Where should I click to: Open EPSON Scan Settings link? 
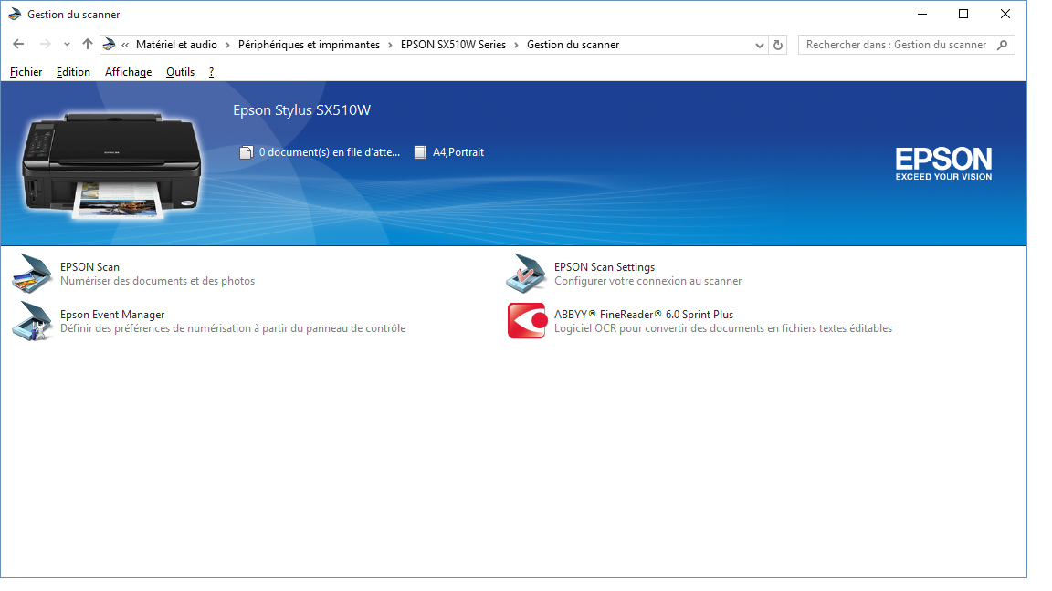pyautogui.click(x=604, y=266)
